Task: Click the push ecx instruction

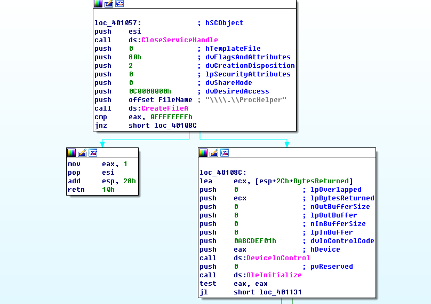Action: (x=223, y=198)
